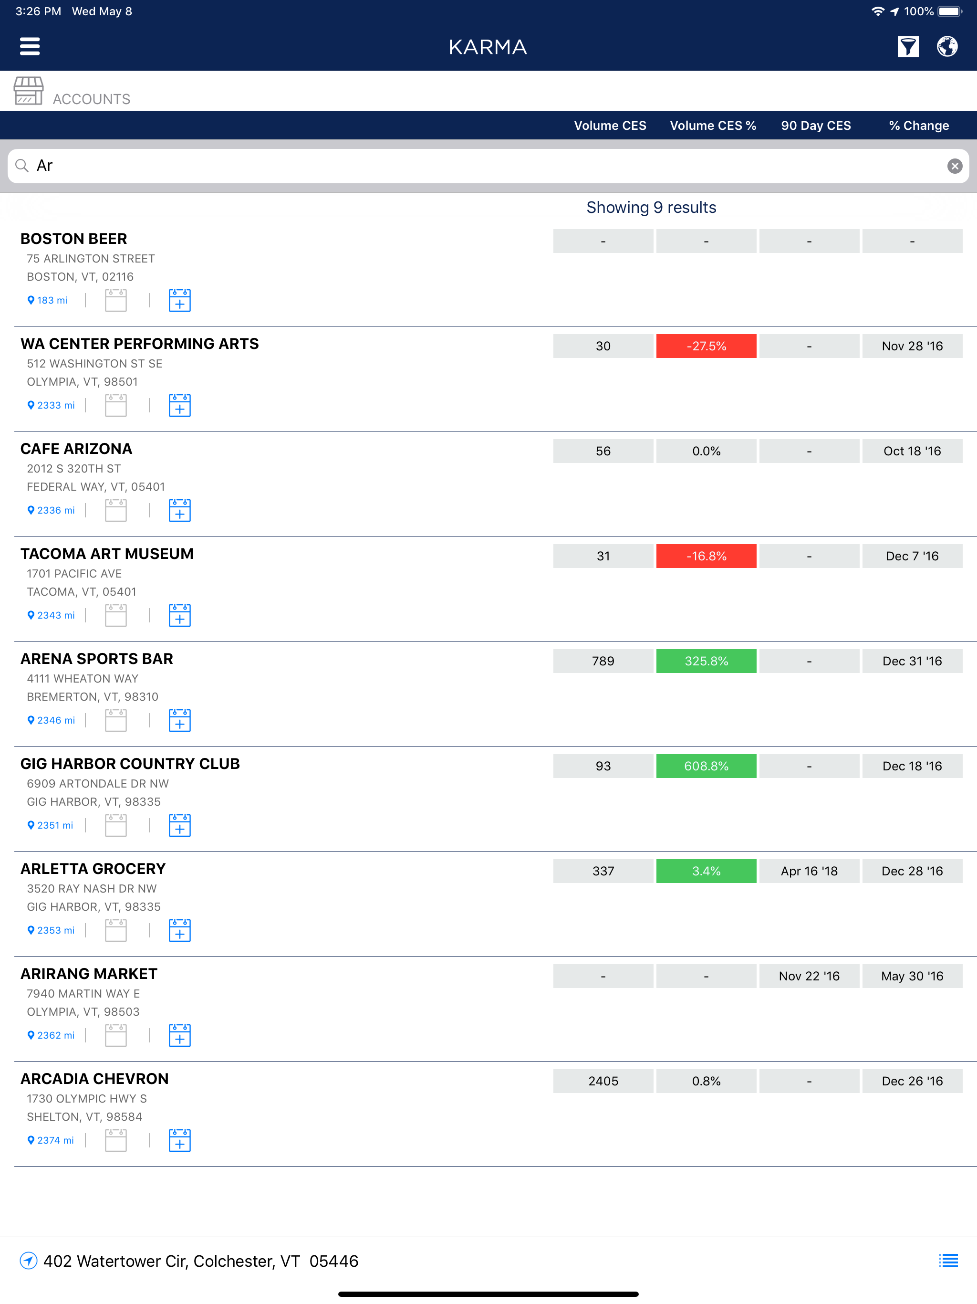The height and width of the screenshot is (1304, 977).
Task: Tap the 183 mi distance link
Action: coord(48,300)
